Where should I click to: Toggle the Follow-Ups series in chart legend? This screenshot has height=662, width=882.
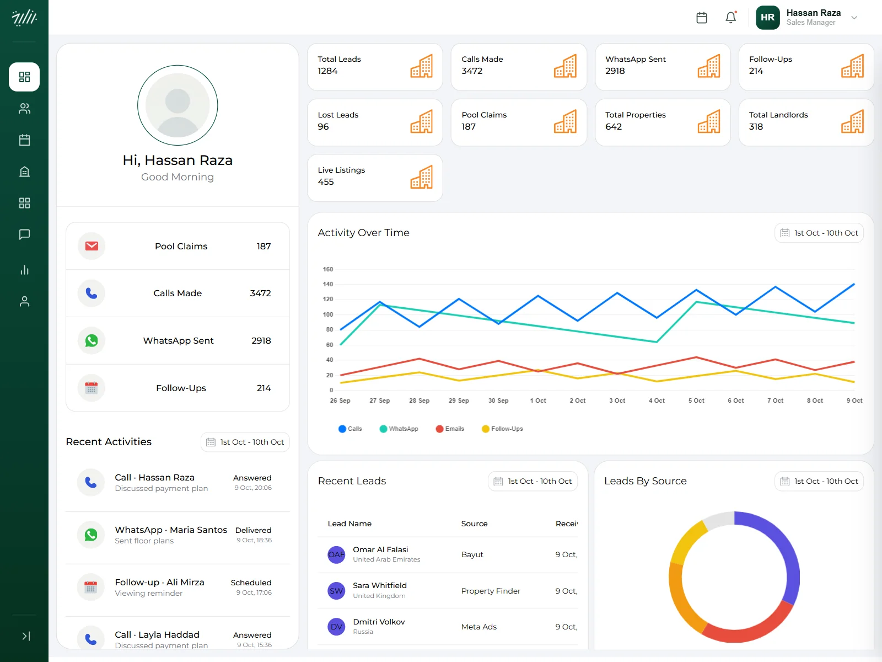tap(502, 429)
